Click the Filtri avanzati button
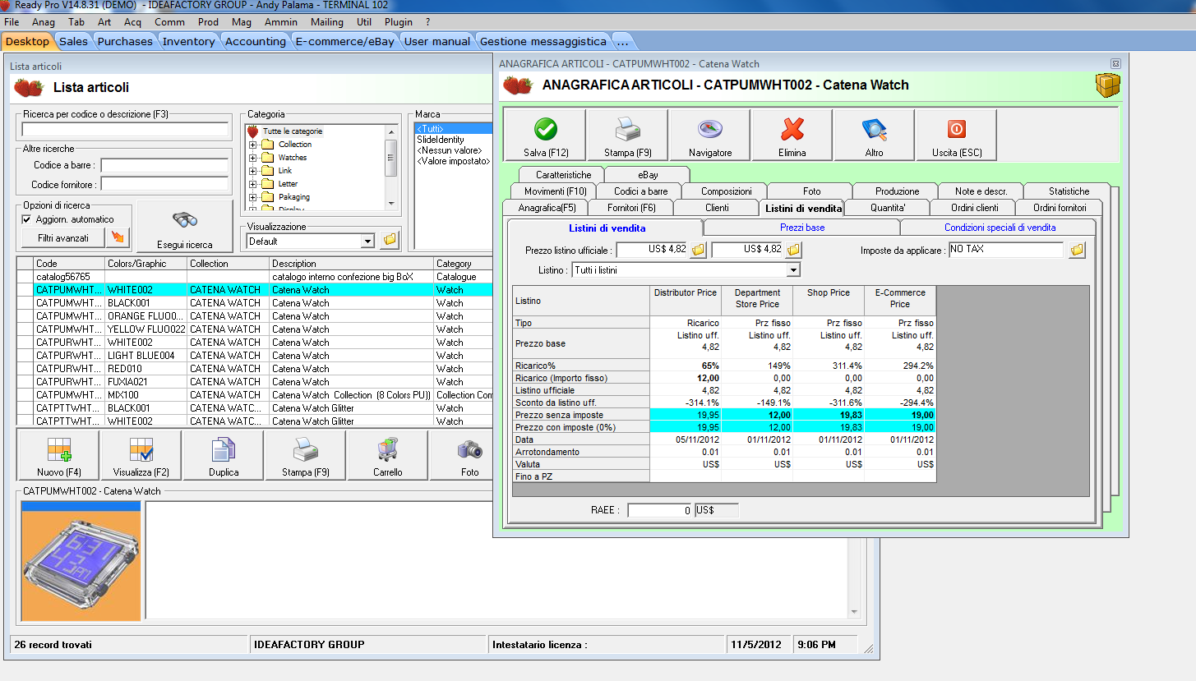The height and width of the screenshot is (681, 1196). [x=63, y=238]
